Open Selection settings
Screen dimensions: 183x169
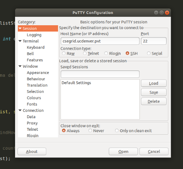(35, 92)
